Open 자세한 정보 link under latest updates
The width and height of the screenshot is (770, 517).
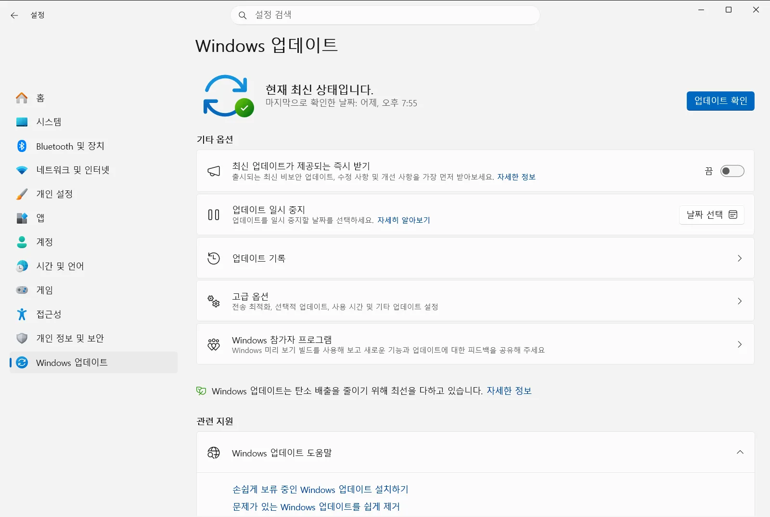[516, 177]
